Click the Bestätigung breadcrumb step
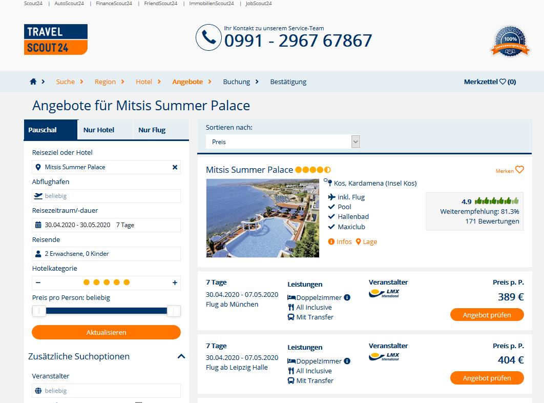Image resolution: width=544 pixels, height=403 pixels. pos(288,82)
